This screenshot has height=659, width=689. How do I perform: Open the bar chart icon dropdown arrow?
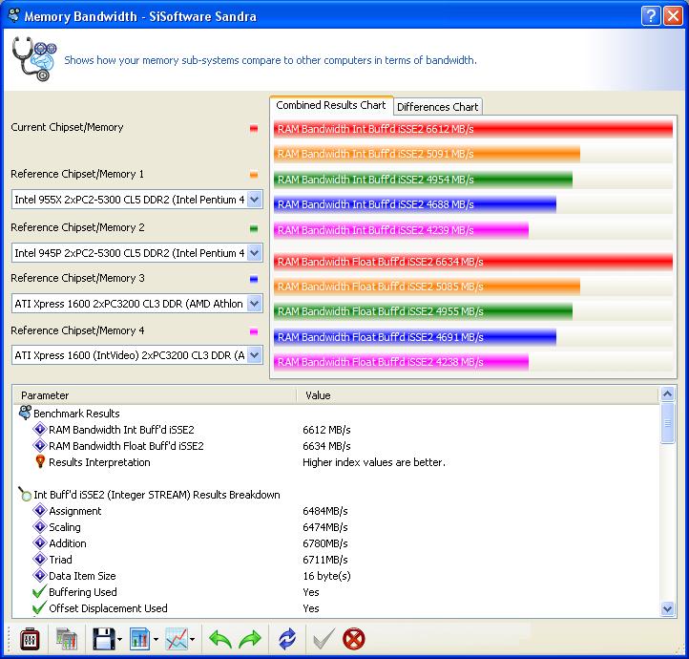pos(156,640)
